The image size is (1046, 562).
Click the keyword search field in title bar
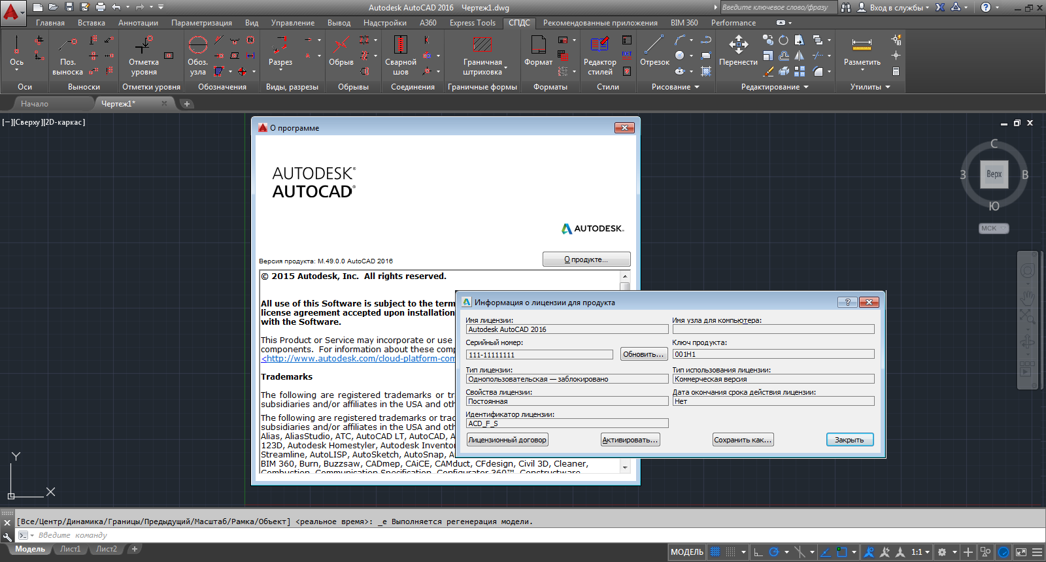click(x=778, y=7)
